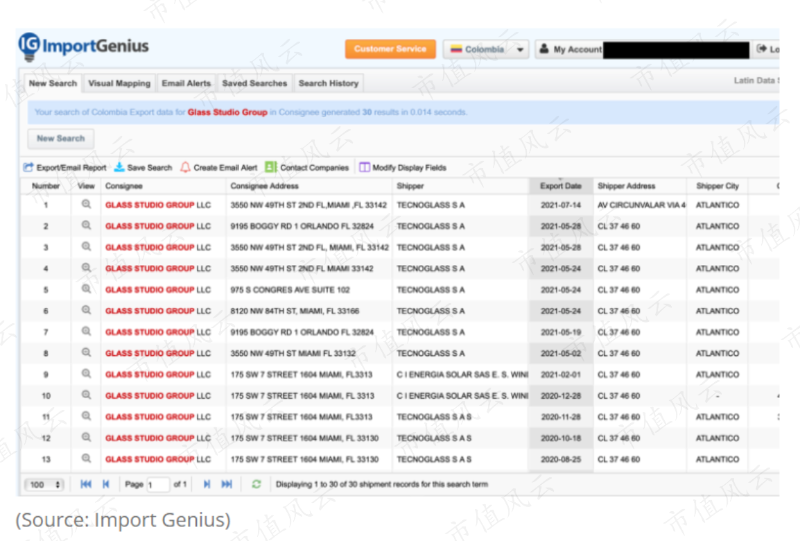Click the ImportGenius logo

tap(84, 47)
